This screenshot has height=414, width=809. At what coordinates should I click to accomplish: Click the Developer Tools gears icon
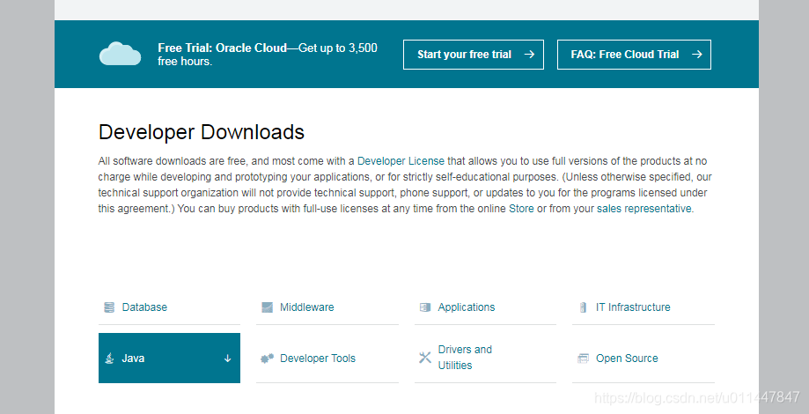pyautogui.click(x=267, y=359)
